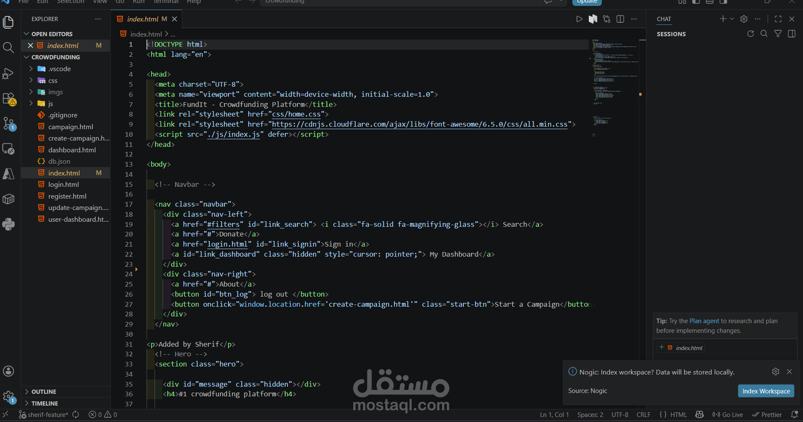Open Explorer Views and More Actions ellipsis
803x422 pixels.
98,19
